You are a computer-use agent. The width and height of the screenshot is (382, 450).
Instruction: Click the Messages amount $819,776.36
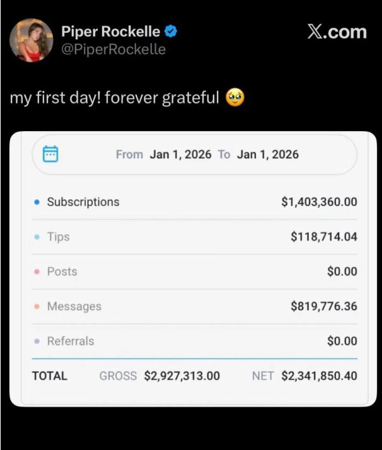click(x=323, y=306)
